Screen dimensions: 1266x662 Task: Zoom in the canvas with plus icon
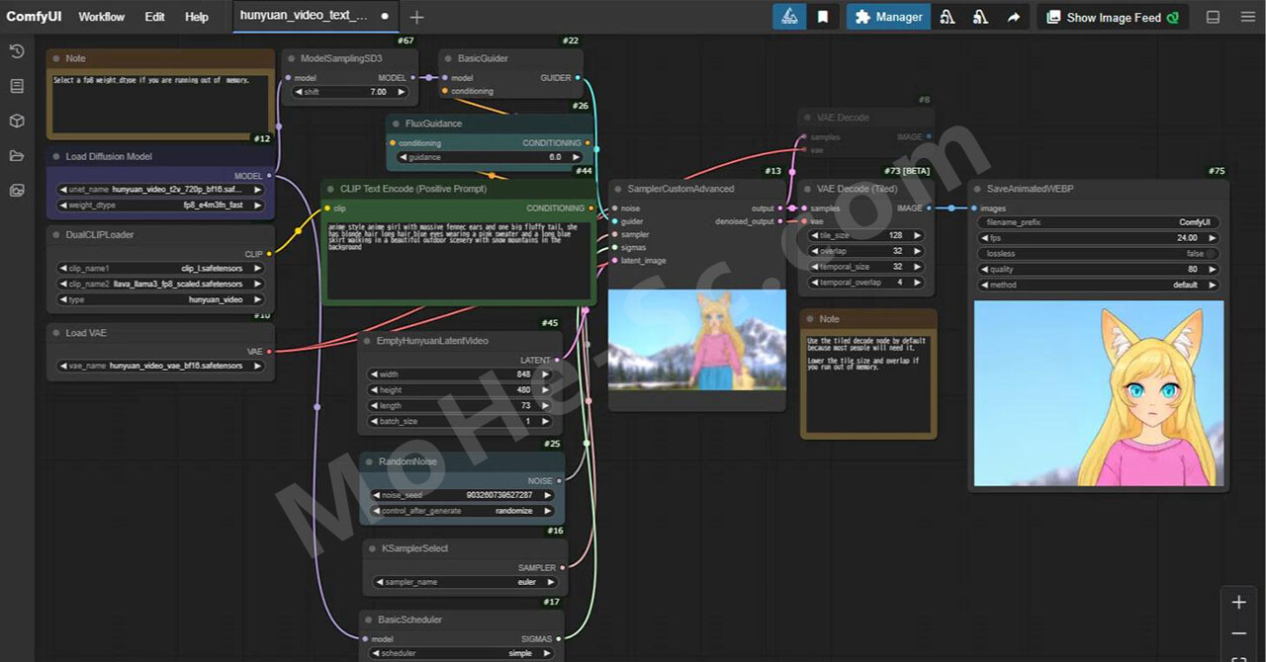click(1238, 602)
